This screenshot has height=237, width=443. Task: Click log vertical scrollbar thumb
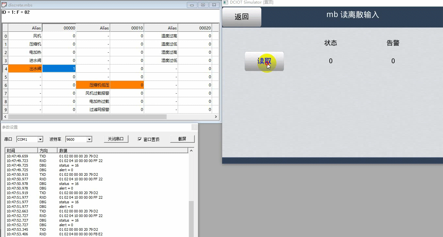click(x=191, y=219)
